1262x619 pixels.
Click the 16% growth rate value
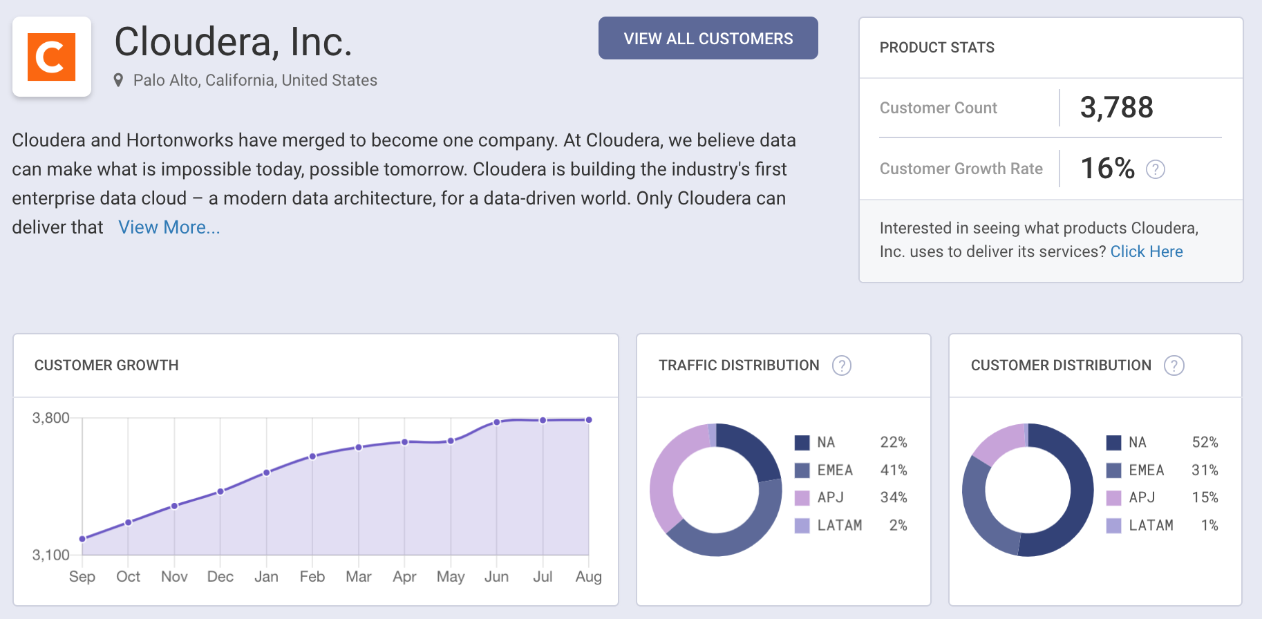pyautogui.click(x=1108, y=169)
